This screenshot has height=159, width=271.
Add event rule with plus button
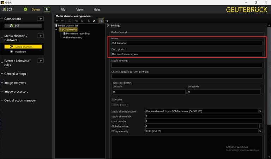[41, 61]
